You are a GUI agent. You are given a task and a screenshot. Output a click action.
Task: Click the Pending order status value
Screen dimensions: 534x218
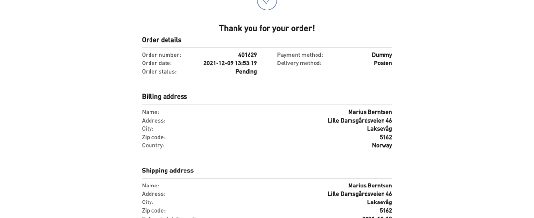coord(246,72)
